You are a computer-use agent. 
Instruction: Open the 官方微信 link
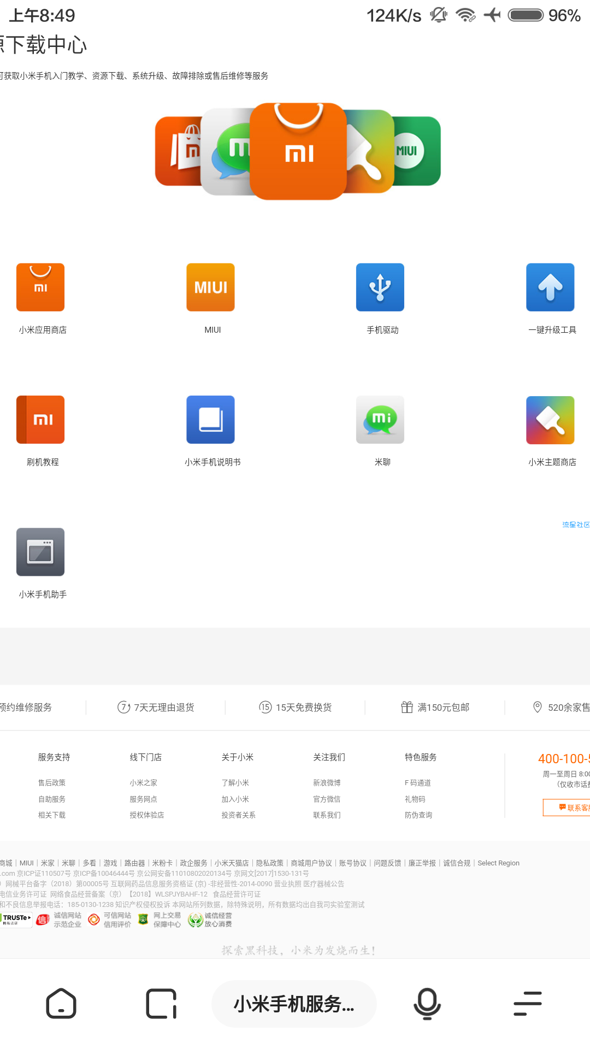pyautogui.click(x=327, y=799)
